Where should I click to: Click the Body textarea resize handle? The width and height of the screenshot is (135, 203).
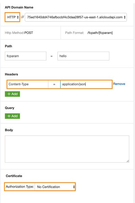pos(128,161)
